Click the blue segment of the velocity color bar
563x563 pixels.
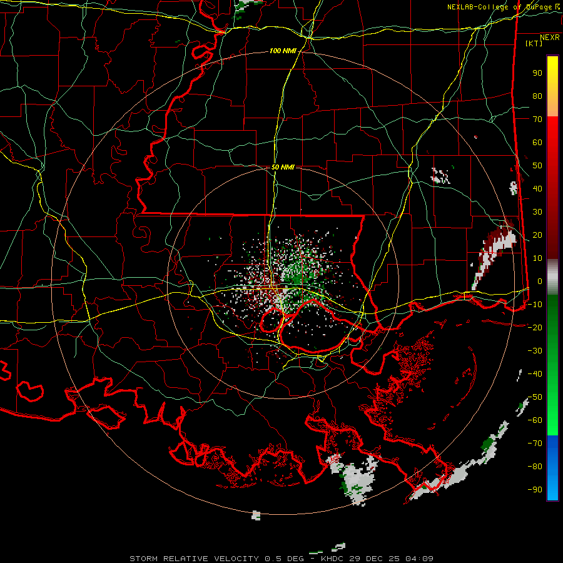[x=552, y=468]
